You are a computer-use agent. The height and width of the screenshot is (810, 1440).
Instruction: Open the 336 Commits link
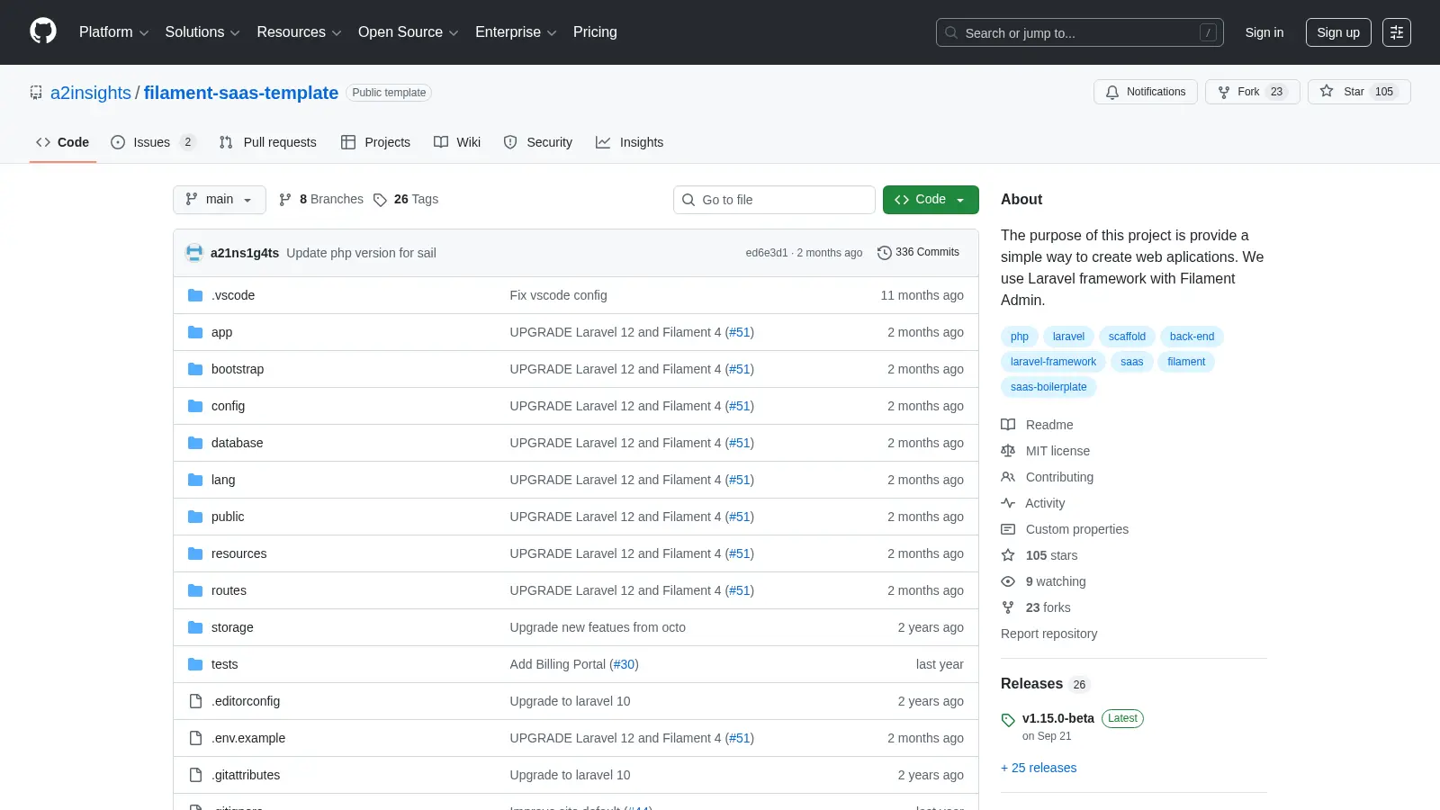[x=918, y=253]
